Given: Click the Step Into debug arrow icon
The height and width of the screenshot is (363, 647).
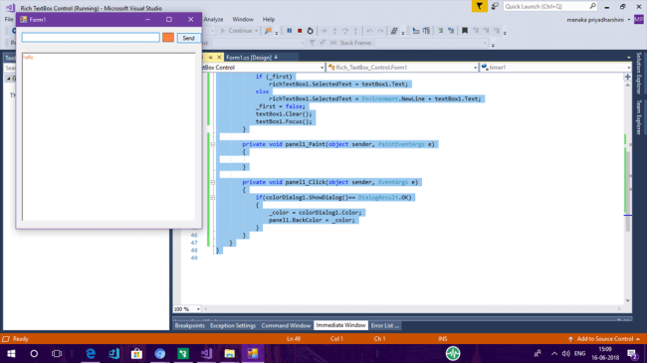Looking at the screenshot, I should click(334, 31).
